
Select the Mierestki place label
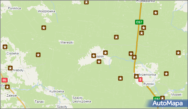[x=67, y=42]
